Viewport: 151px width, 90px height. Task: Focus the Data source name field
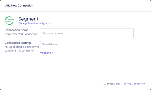87,33
